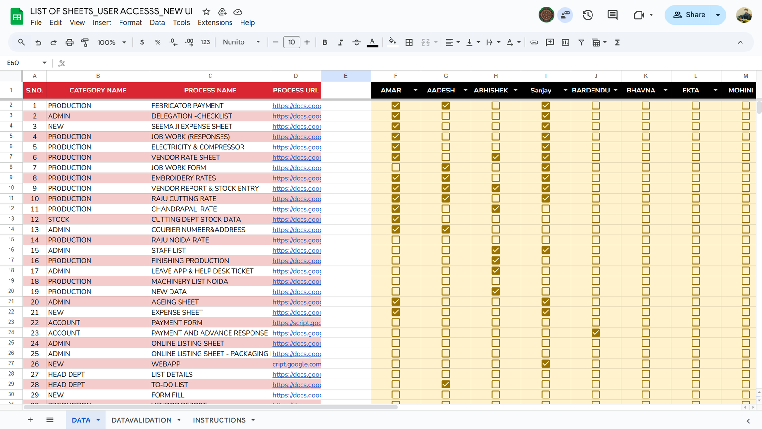Uncheck BARDENDU checkbox for PAYMENT AND ADVANCE RESPONSE

pos(596,333)
